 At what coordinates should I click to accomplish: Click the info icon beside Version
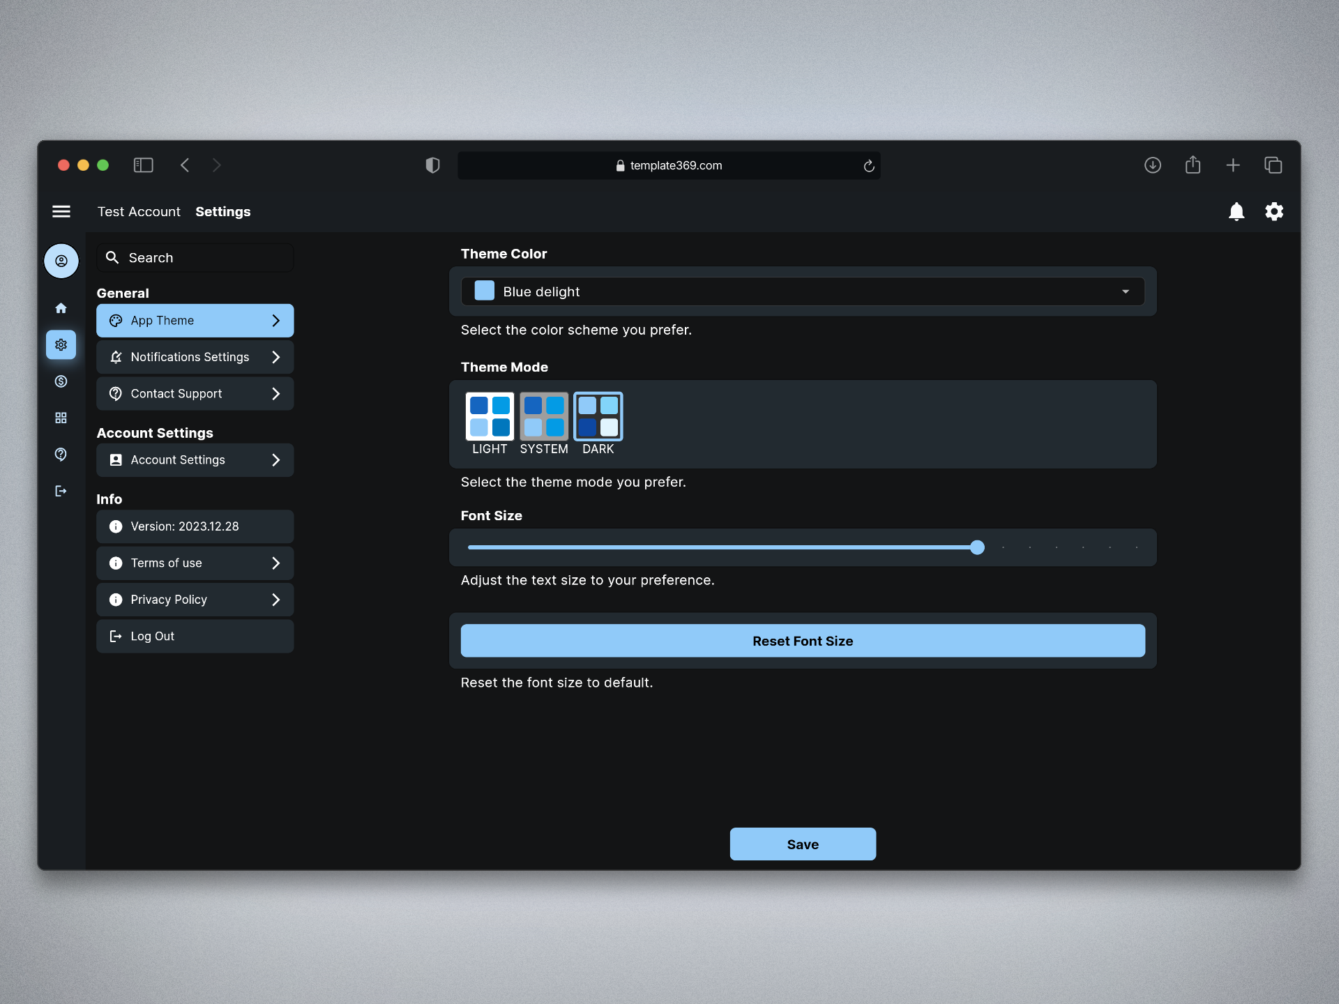point(116,526)
